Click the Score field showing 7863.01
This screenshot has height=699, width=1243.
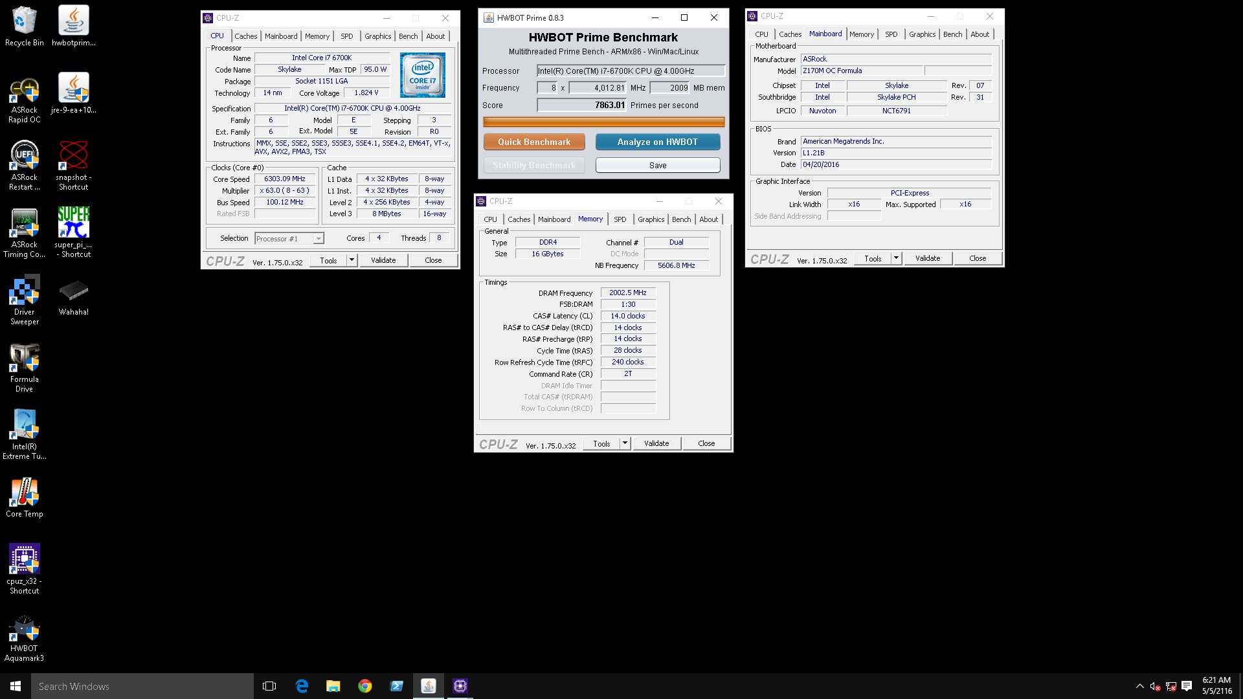click(581, 105)
